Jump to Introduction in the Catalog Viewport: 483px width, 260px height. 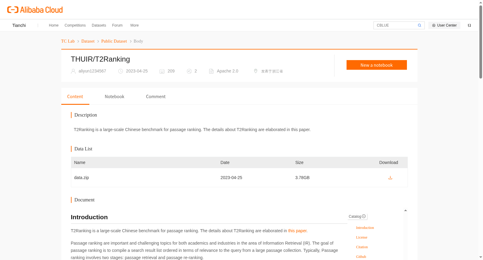(365, 228)
